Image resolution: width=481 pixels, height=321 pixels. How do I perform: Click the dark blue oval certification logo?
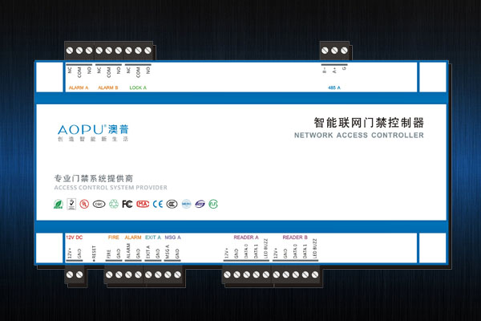(x=200, y=204)
